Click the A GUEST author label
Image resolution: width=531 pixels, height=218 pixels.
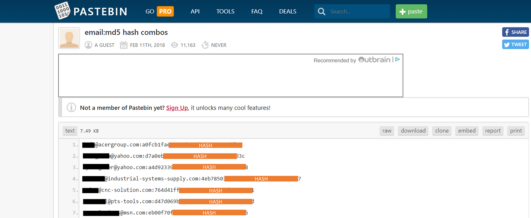[105, 45]
